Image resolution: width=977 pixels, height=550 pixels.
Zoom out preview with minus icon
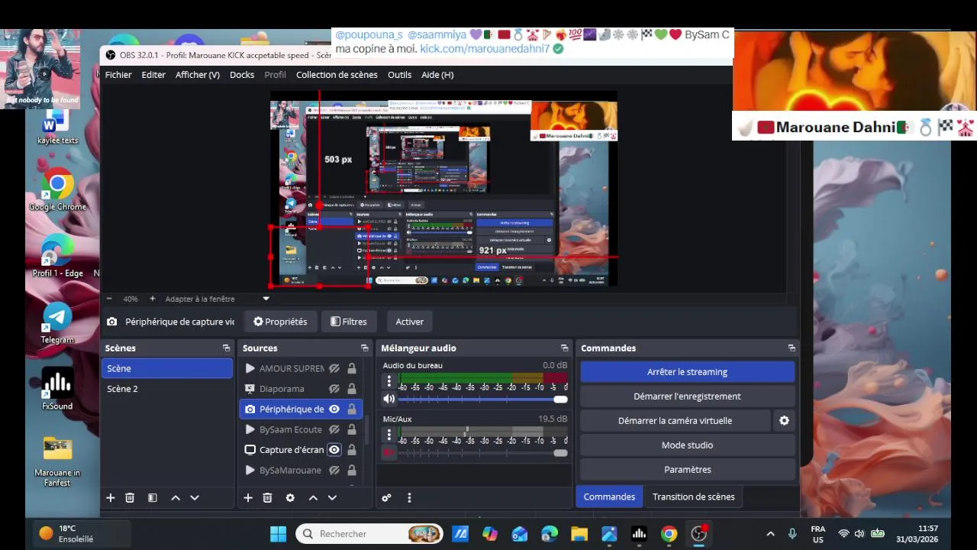[109, 299]
